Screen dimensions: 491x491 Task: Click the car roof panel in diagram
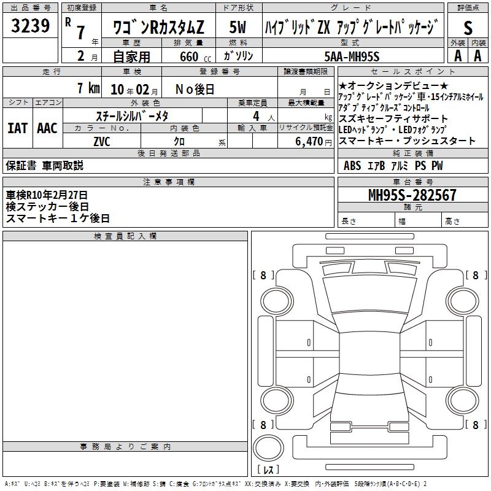click(369, 354)
